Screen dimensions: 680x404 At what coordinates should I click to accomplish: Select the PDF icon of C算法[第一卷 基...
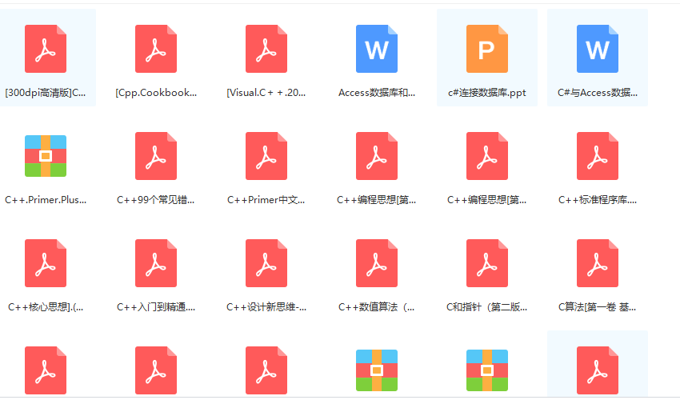point(597,263)
